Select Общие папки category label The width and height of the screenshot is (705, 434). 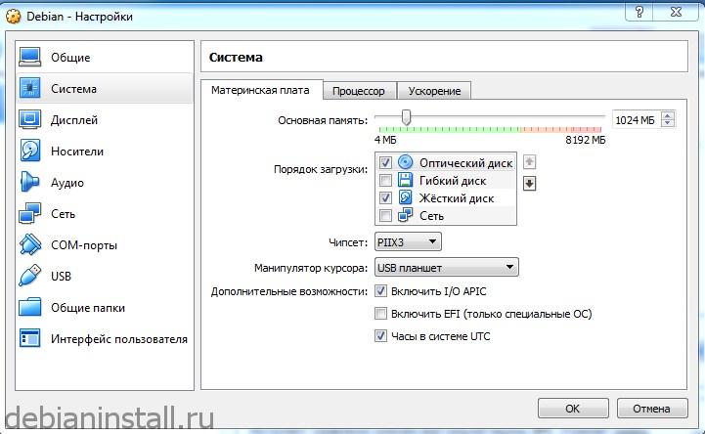(x=88, y=308)
